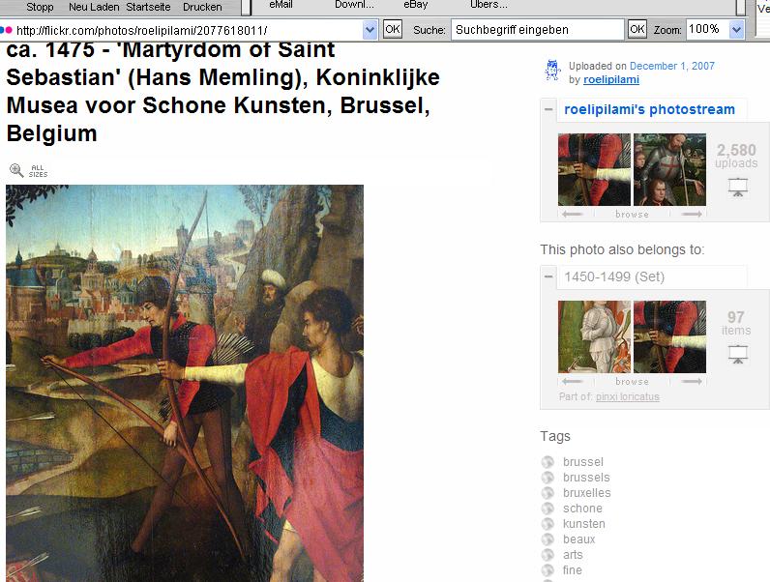Click the globe icon beside the brussel tag
Viewport: 770px width, 582px height.
548,462
